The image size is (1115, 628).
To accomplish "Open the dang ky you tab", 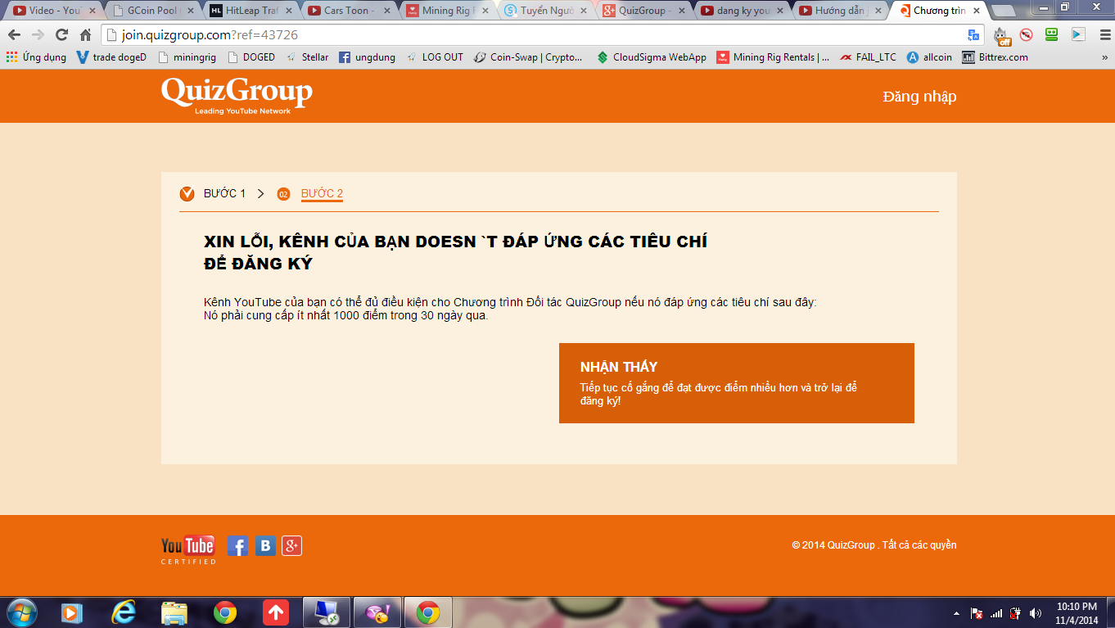I will pyautogui.click(x=743, y=11).
